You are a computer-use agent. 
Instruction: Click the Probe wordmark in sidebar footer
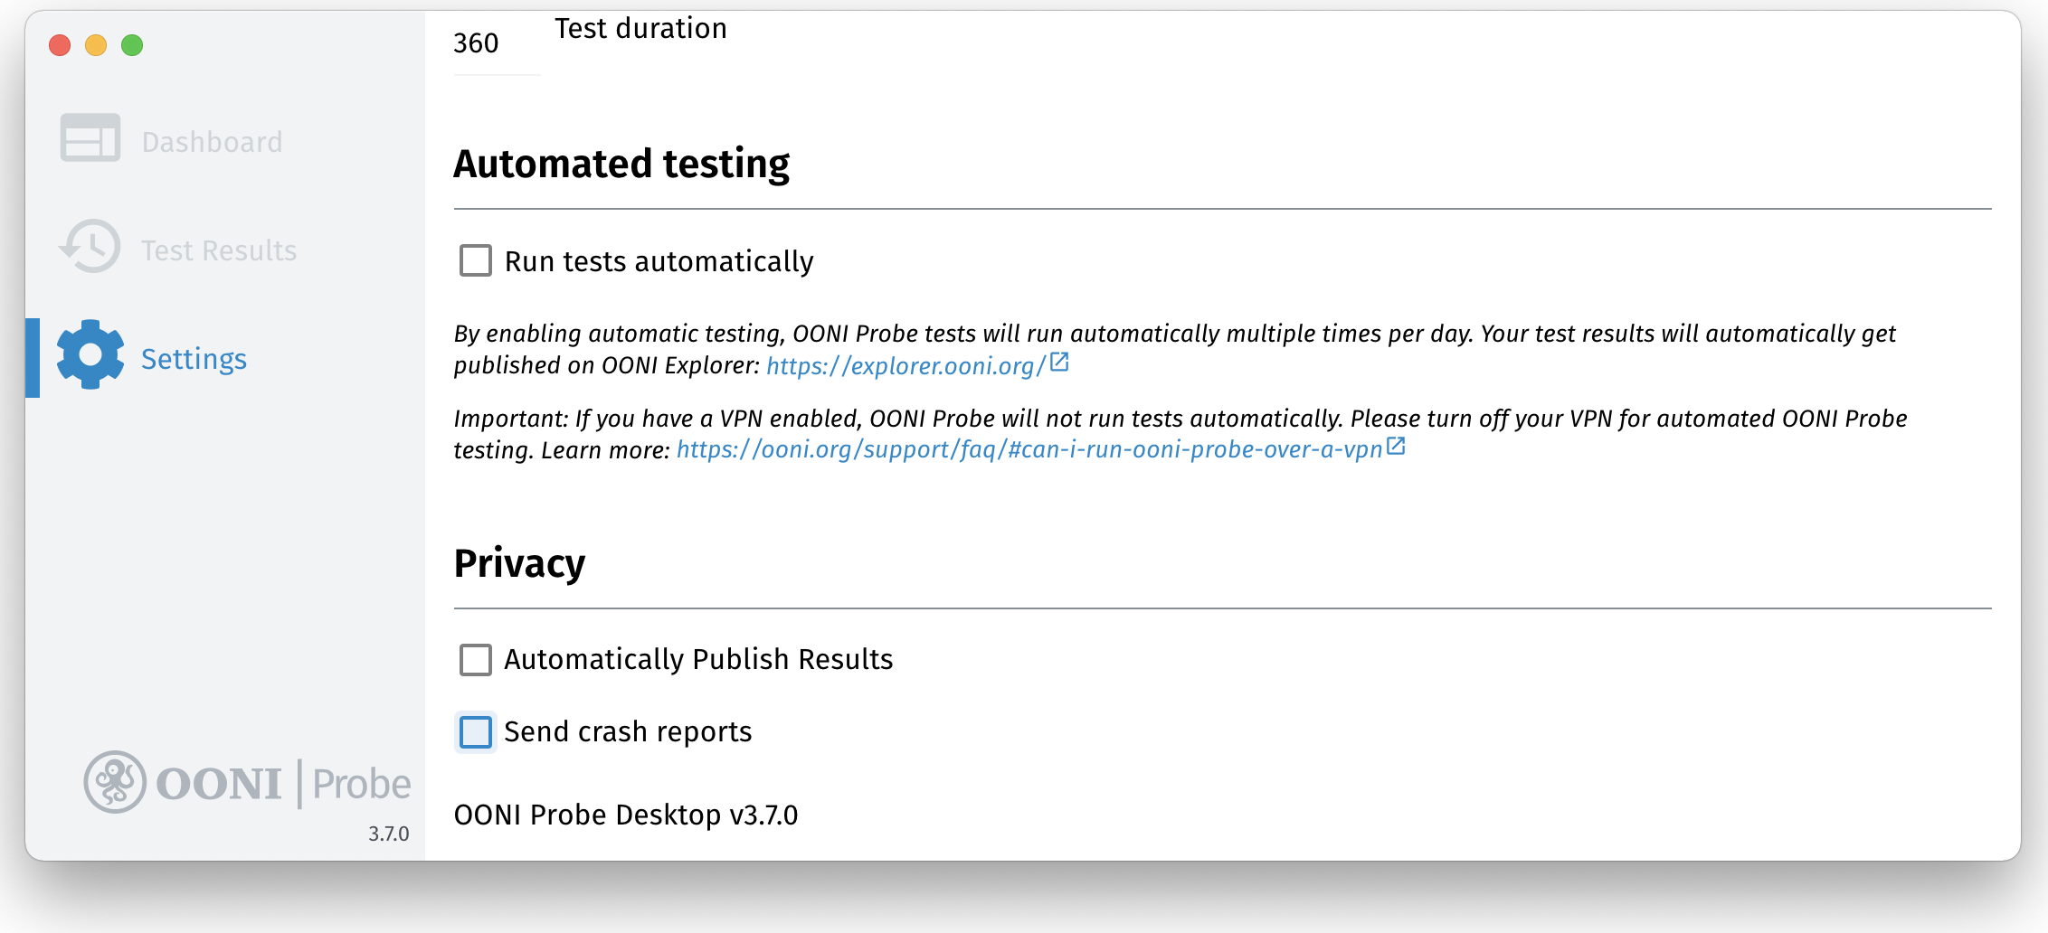click(x=361, y=784)
